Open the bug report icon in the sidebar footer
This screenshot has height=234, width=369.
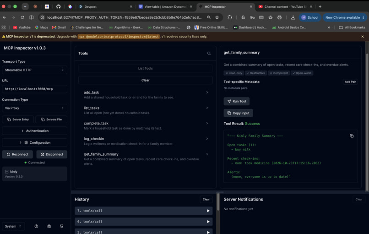49,226
